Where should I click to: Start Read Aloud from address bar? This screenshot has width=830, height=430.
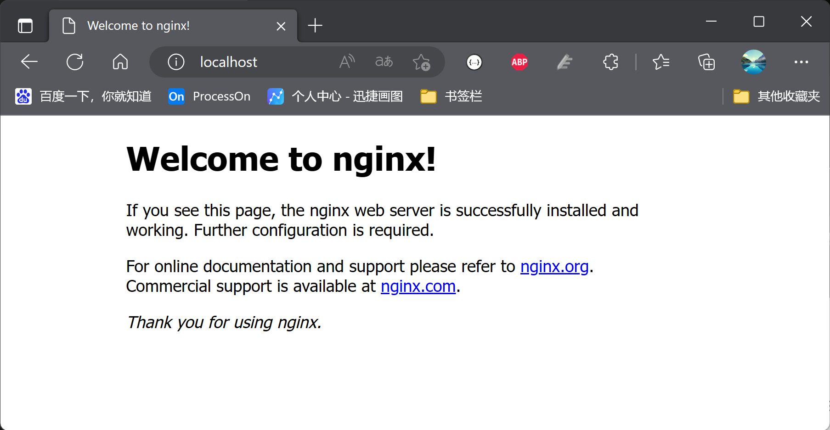click(347, 61)
